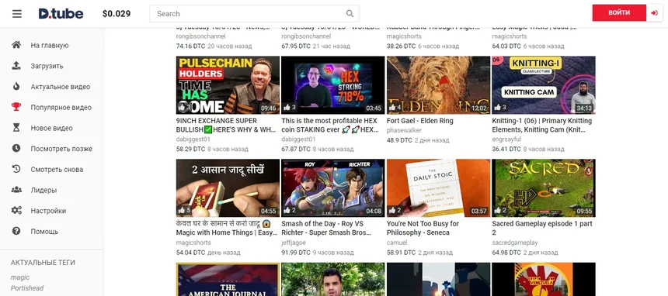
Task: Open the Roy vs Richter thumbnail
Action: [332, 188]
